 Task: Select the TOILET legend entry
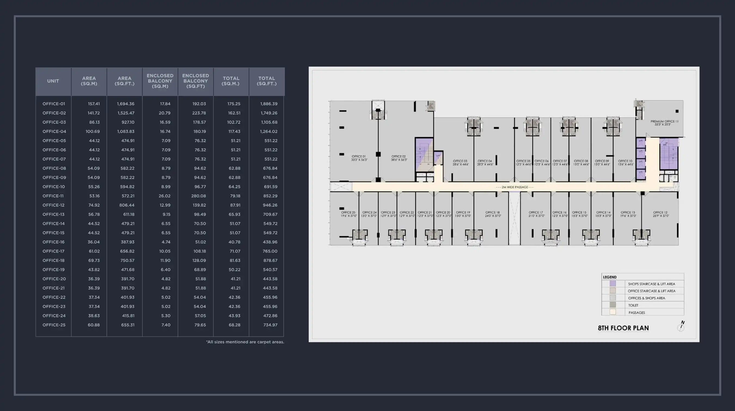tap(633, 305)
